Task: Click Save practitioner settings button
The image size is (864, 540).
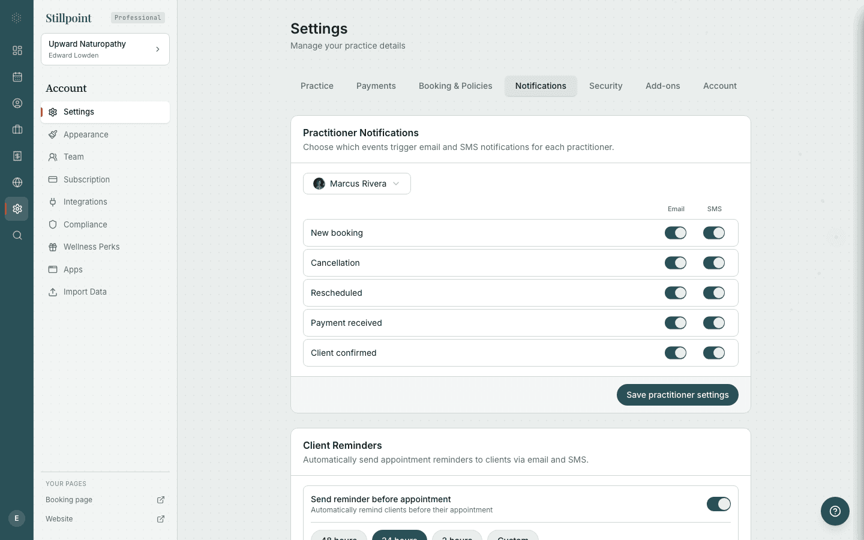Action: 677,395
